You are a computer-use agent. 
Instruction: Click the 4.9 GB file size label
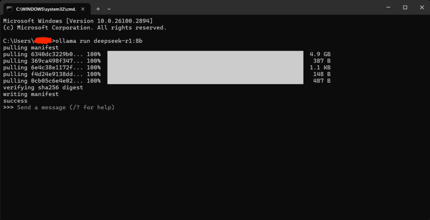tap(320, 54)
